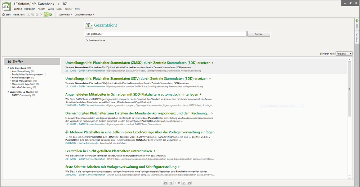Open Mehrere Platzhalter in Excel-Vorlage result
The image size is (360, 187).
pyautogui.click(x=142, y=132)
